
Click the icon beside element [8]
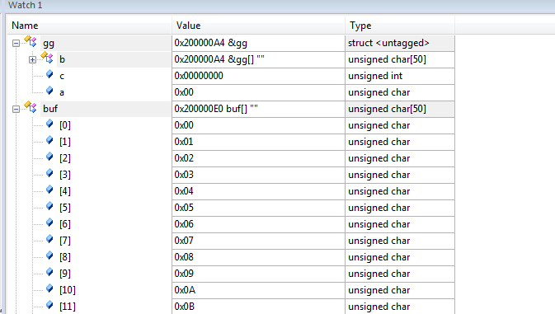(49, 255)
